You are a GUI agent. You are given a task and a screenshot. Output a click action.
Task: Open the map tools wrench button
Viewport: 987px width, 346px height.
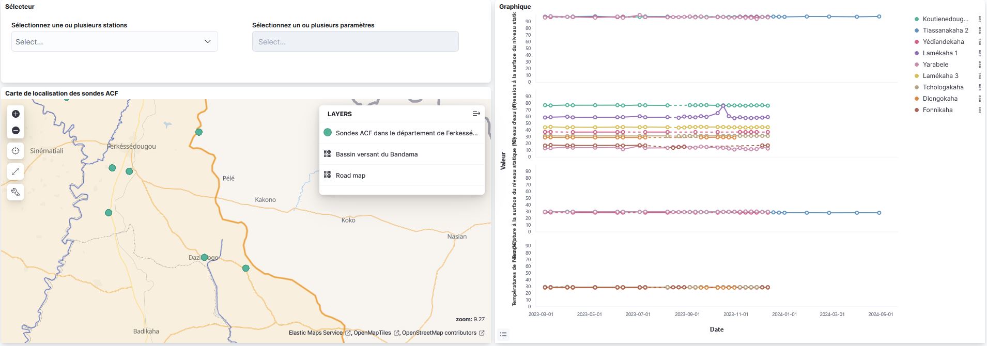[x=16, y=192]
